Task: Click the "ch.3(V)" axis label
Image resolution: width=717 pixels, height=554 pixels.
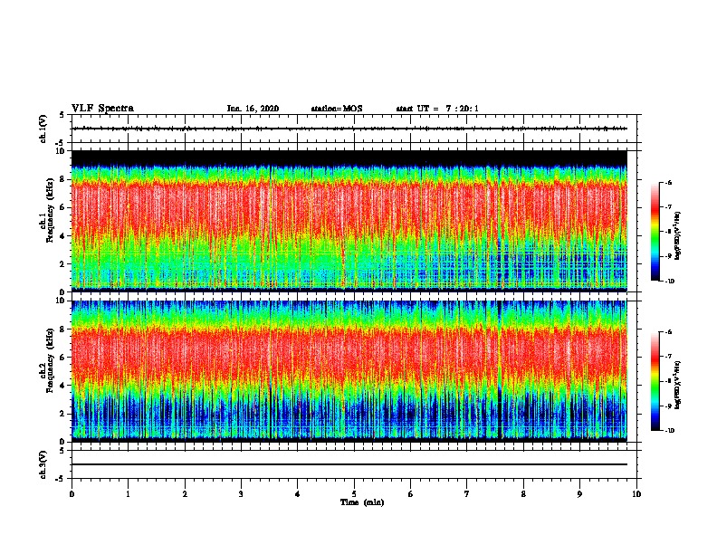Action: tap(43, 464)
